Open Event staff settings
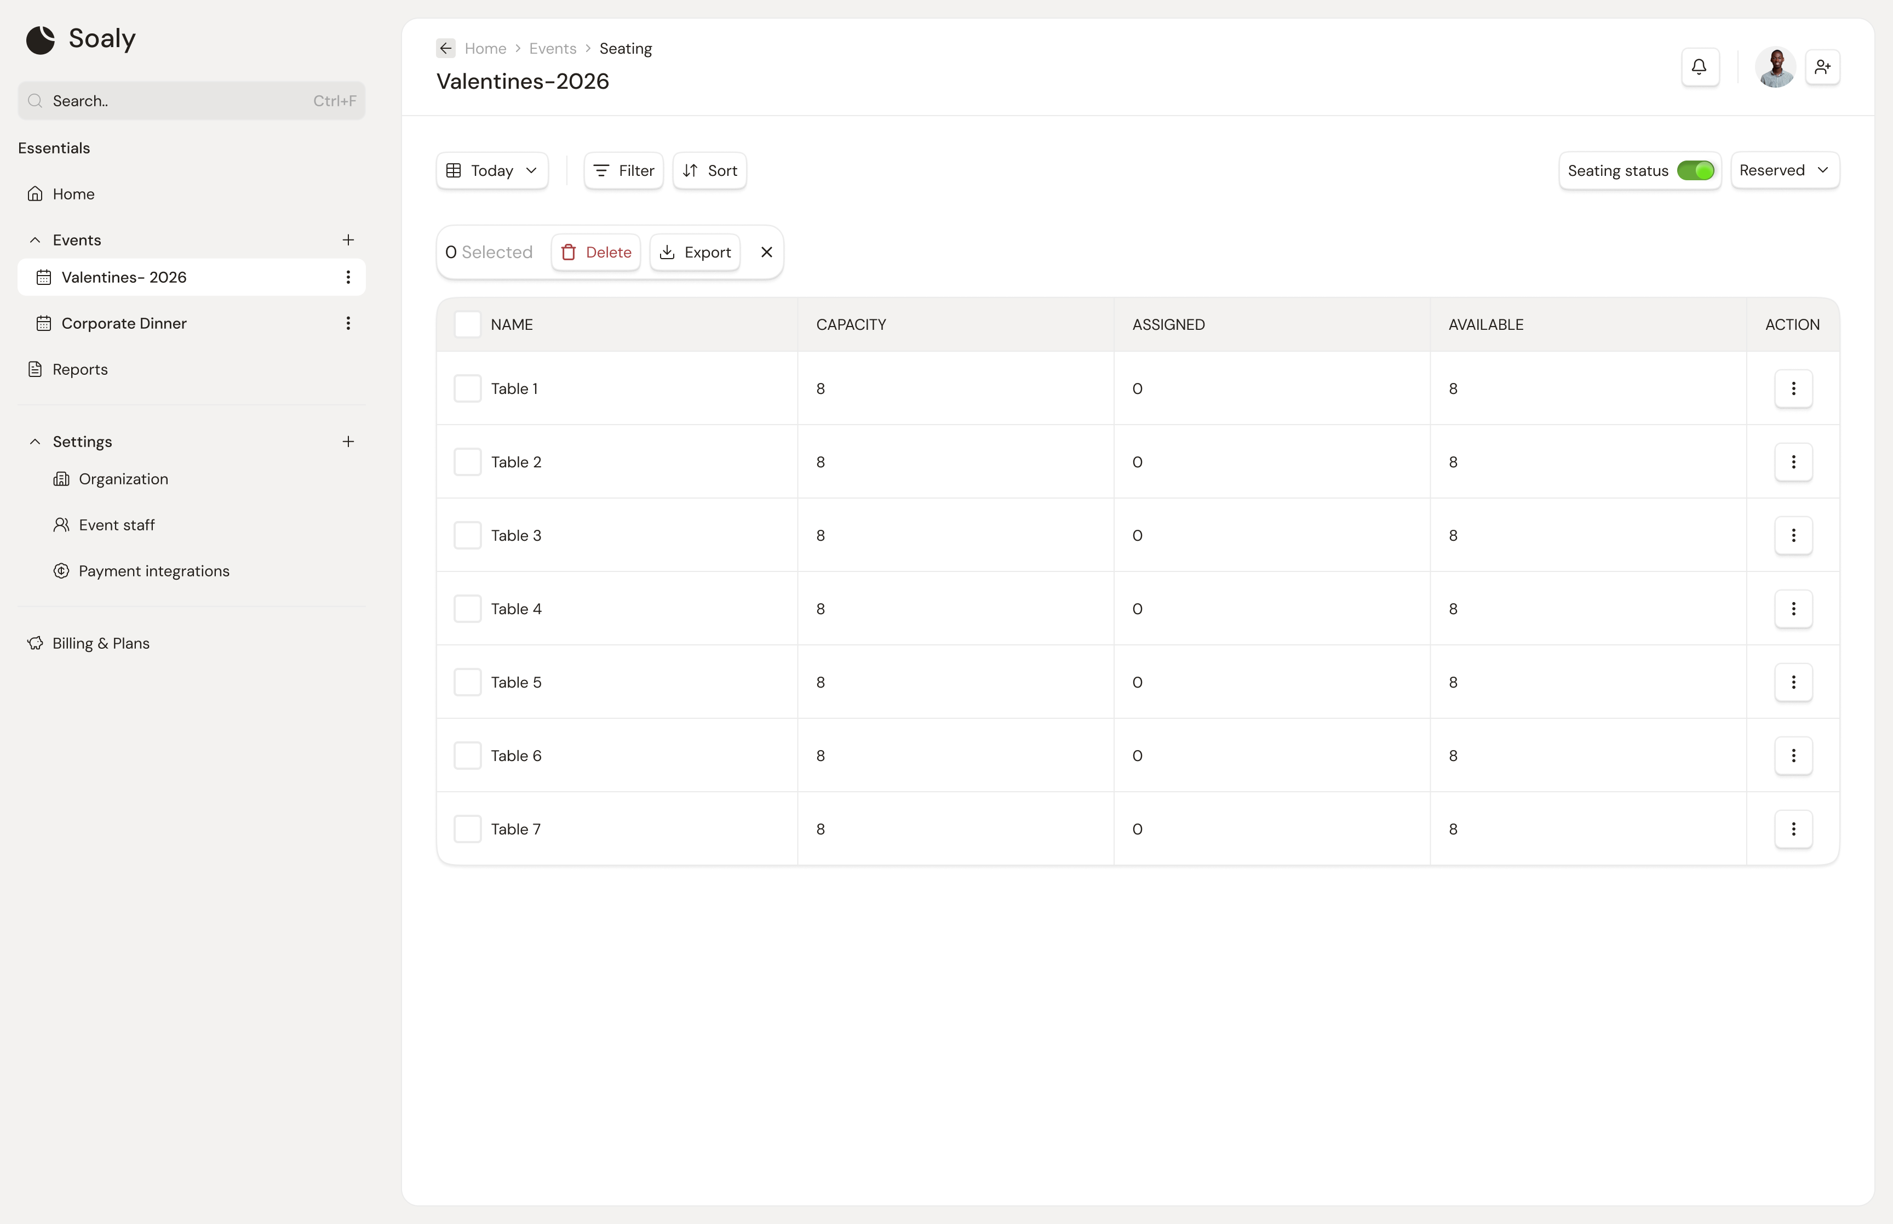1893x1224 pixels. [104, 525]
